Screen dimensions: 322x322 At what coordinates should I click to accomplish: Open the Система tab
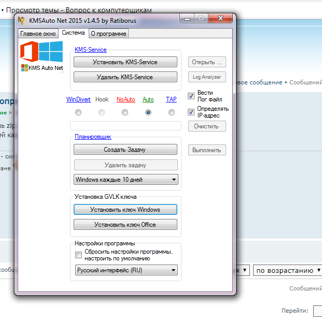pos(73,33)
